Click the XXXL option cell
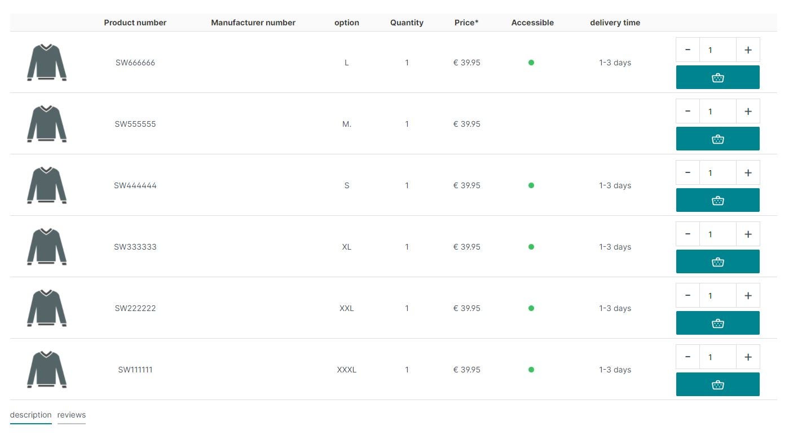Image resolution: width=802 pixels, height=435 pixels. coord(347,370)
